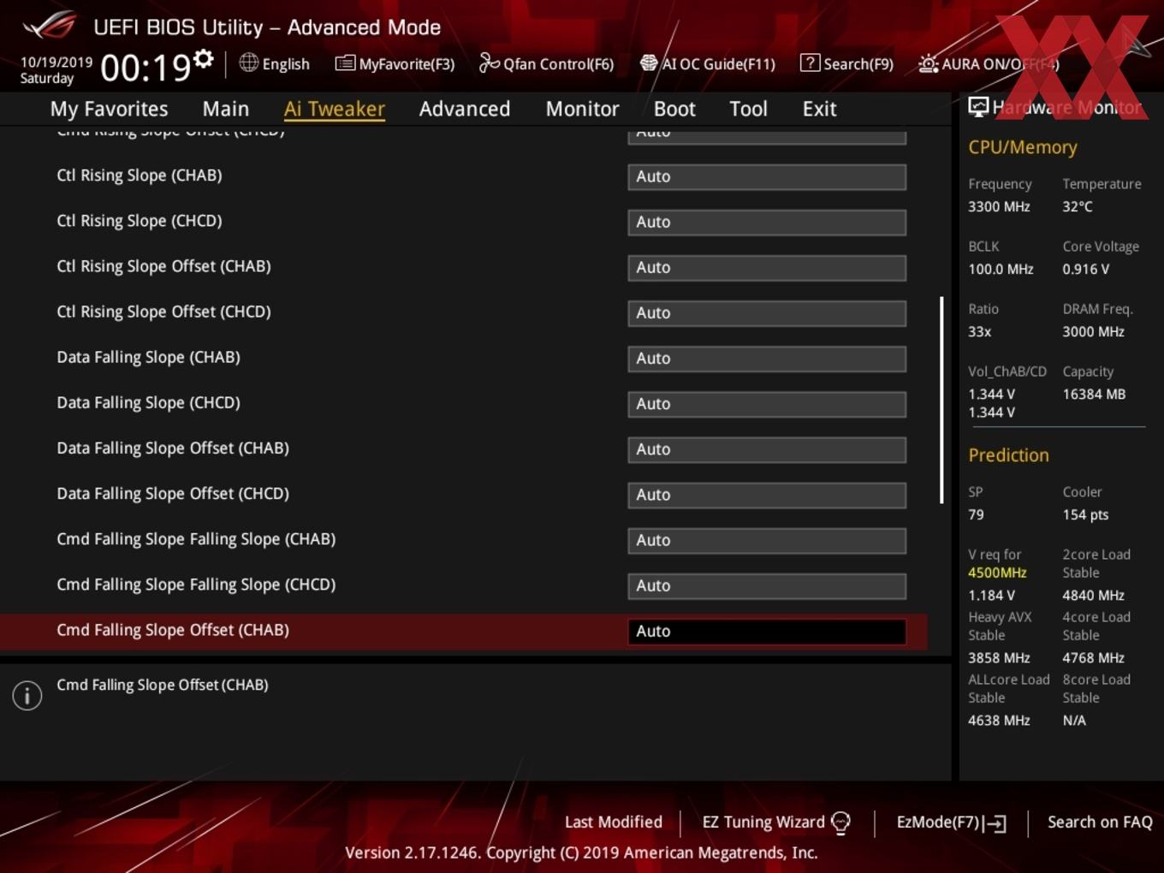
Task: Click Last Modified button
Action: [x=613, y=823]
